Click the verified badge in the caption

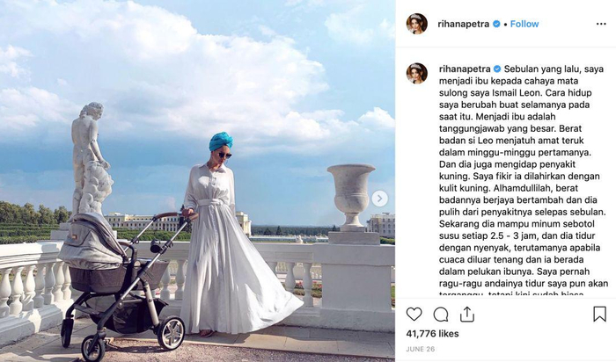(x=497, y=69)
